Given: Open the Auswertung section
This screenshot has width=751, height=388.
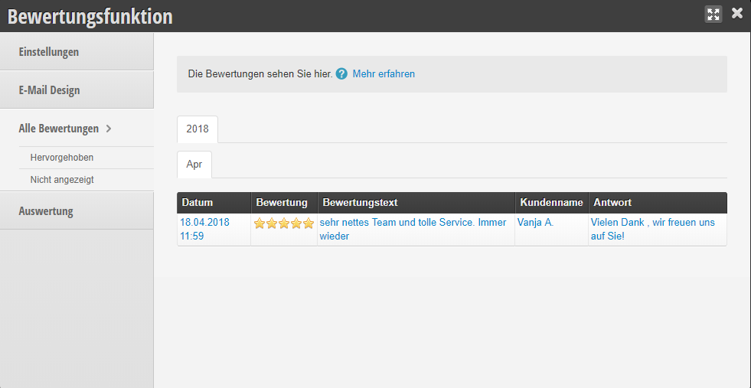Looking at the screenshot, I should pos(77,210).
